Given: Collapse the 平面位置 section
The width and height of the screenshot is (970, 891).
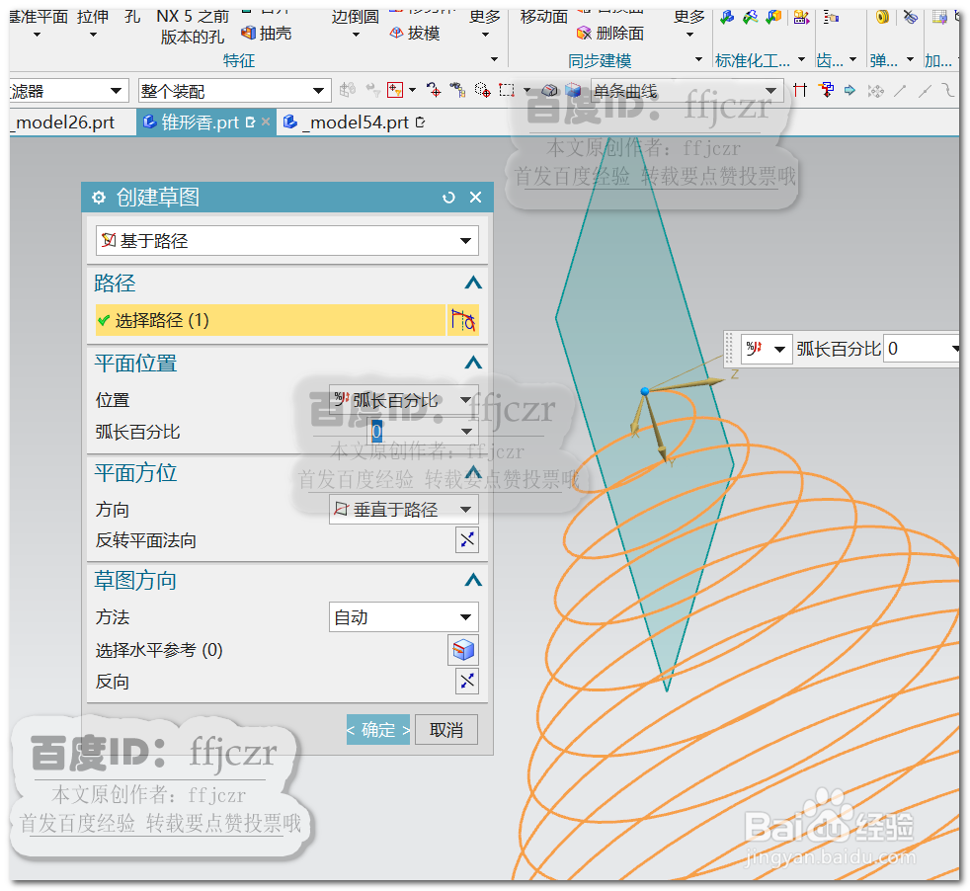Looking at the screenshot, I should [472, 364].
